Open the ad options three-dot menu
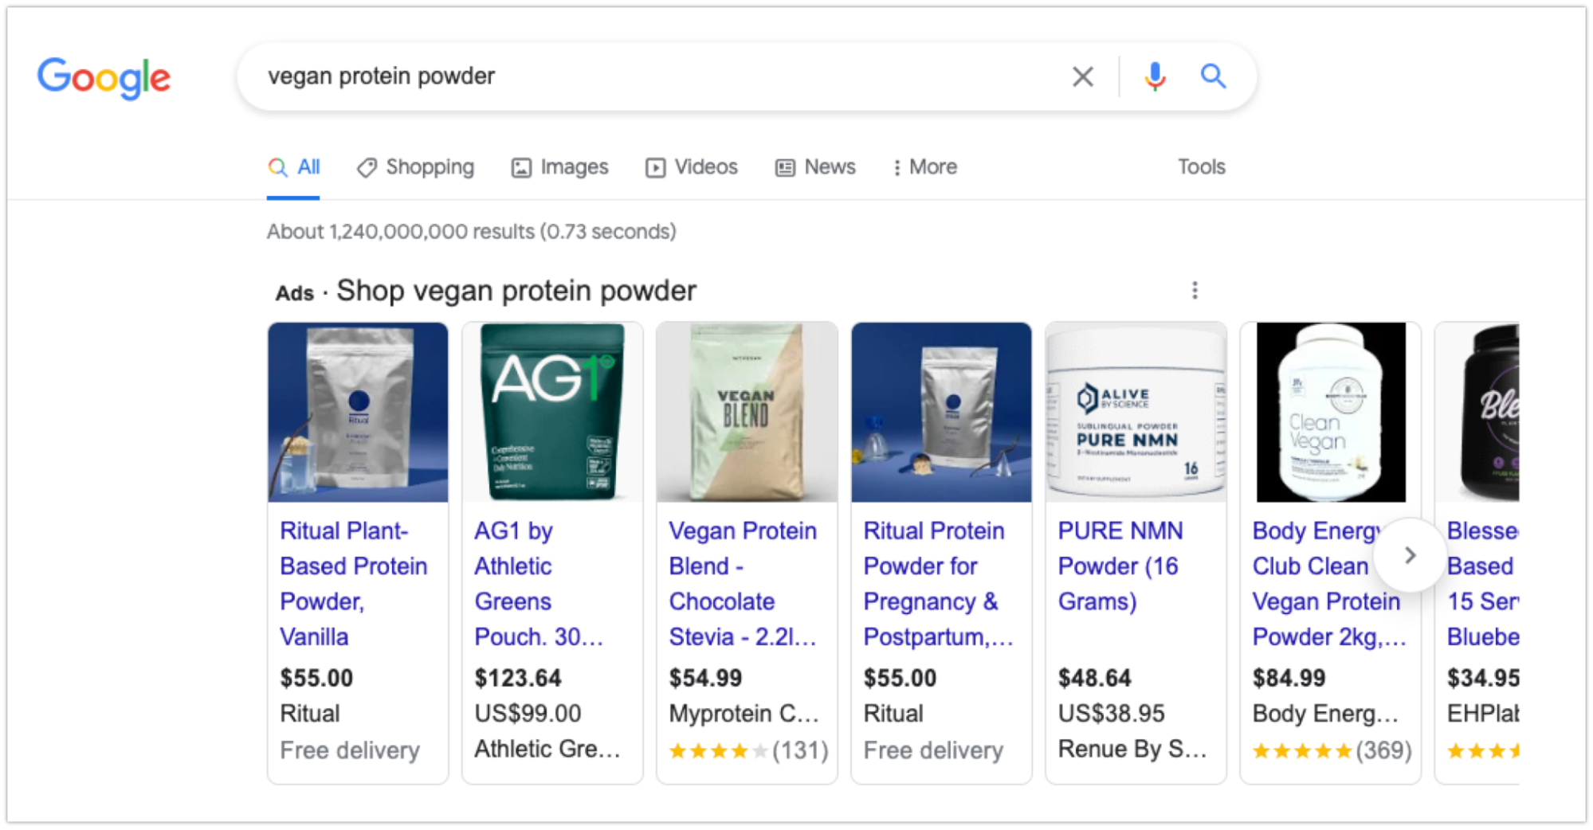This screenshot has height=830, width=1593. point(1195,290)
